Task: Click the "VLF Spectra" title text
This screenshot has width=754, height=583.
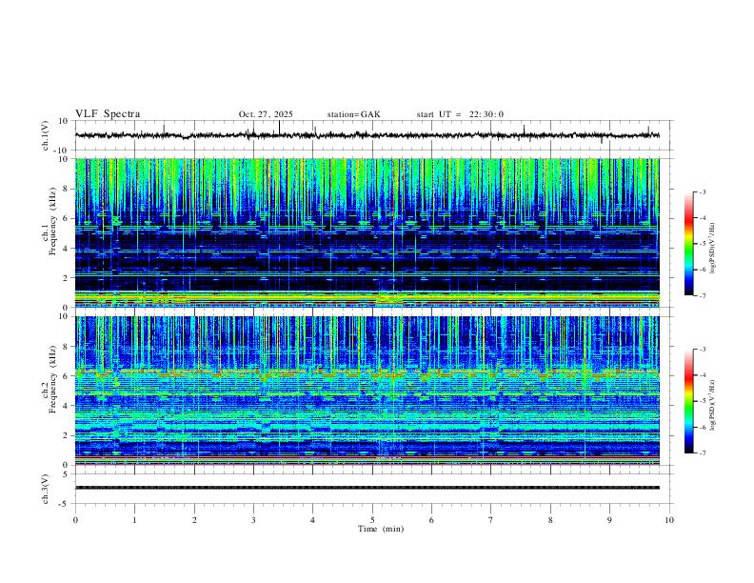Action: (108, 114)
